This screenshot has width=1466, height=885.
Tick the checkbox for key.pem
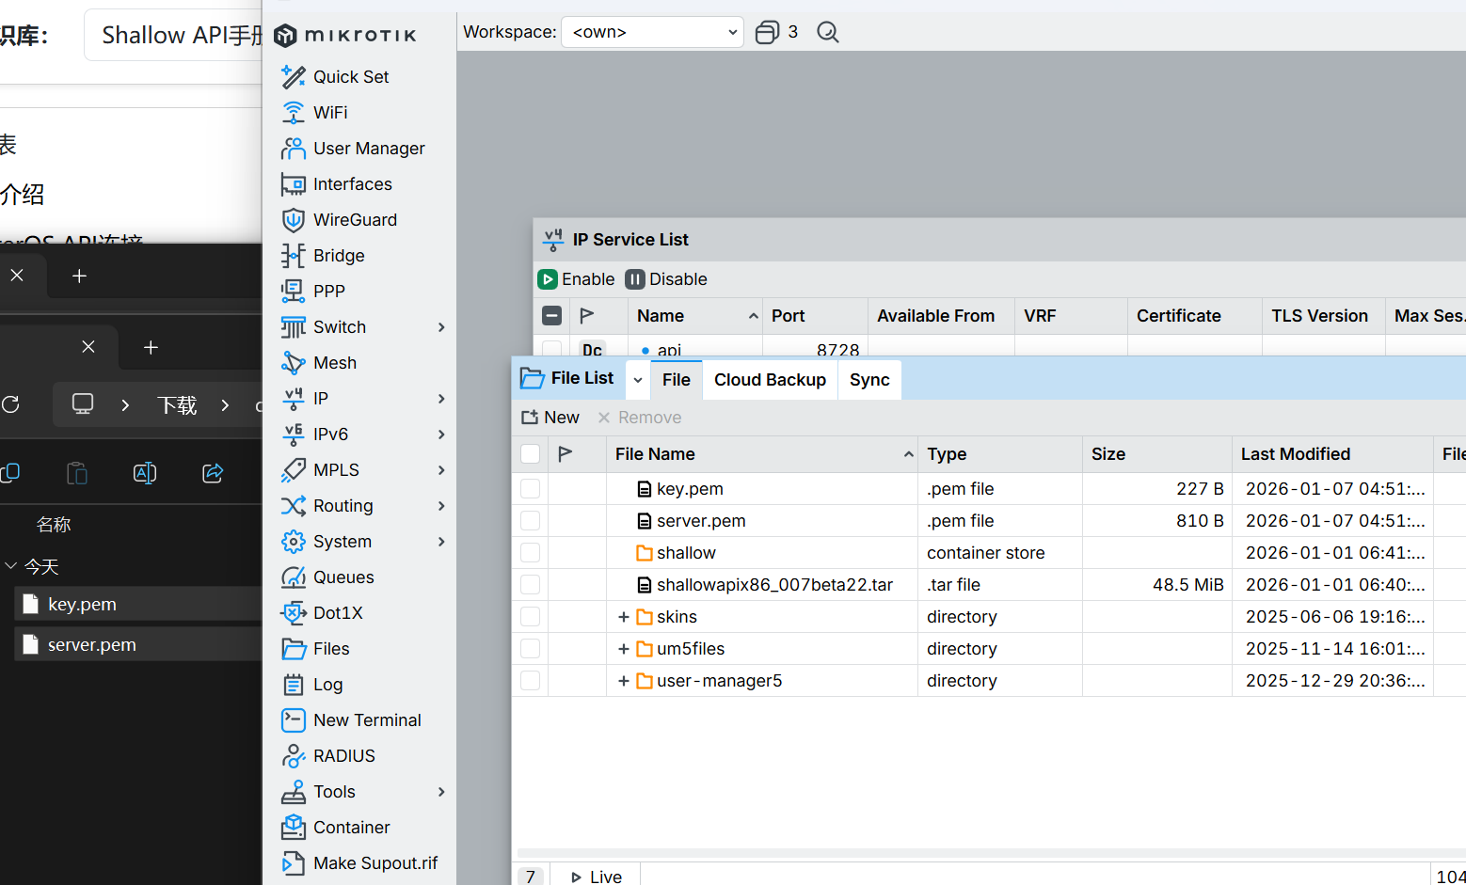point(531,489)
